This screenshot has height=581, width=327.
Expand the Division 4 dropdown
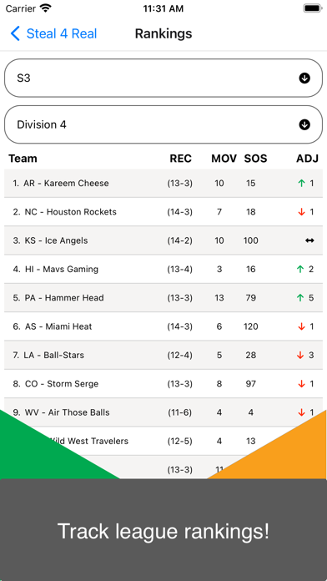click(163, 124)
